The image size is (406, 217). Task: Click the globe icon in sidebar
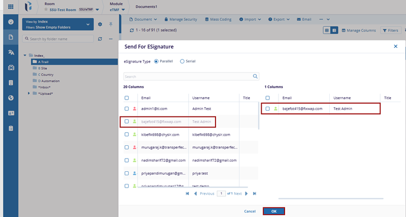click(11, 98)
